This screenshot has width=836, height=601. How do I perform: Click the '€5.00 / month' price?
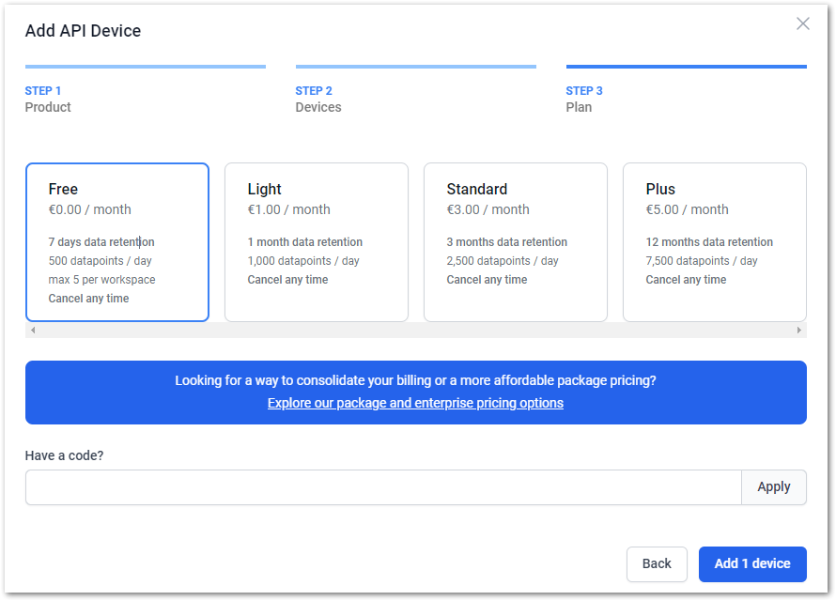pyautogui.click(x=688, y=209)
